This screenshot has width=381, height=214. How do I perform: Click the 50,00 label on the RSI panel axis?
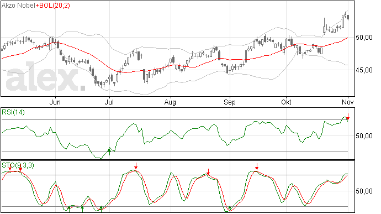(364, 136)
